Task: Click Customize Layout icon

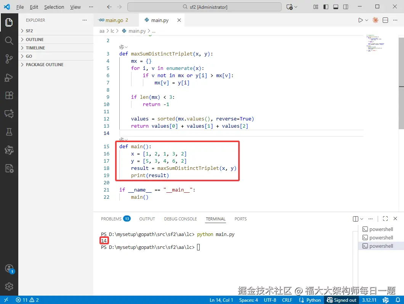Action: (316, 7)
